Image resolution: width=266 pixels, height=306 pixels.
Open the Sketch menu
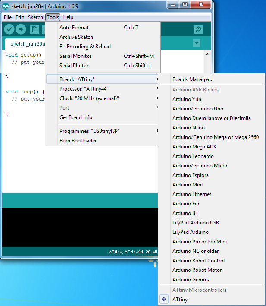tap(35, 17)
